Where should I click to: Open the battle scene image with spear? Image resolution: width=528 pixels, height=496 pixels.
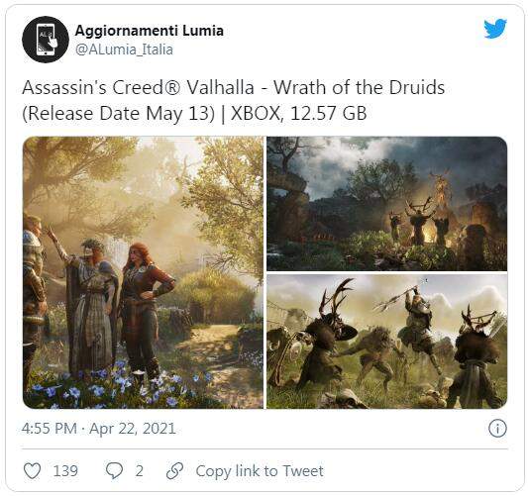(387, 342)
